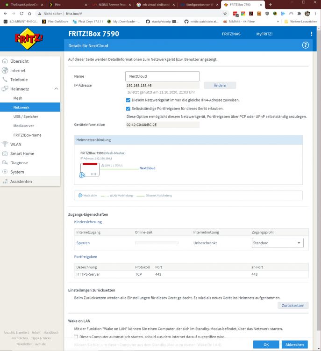Click the NextCloud device link in diagram

(147, 168)
